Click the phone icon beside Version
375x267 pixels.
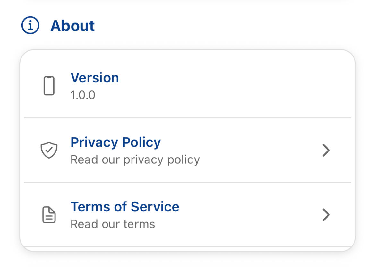click(x=49, y=86)
